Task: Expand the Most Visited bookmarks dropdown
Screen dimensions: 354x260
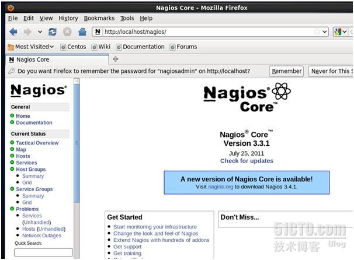Action: click(x=31, y=47)
